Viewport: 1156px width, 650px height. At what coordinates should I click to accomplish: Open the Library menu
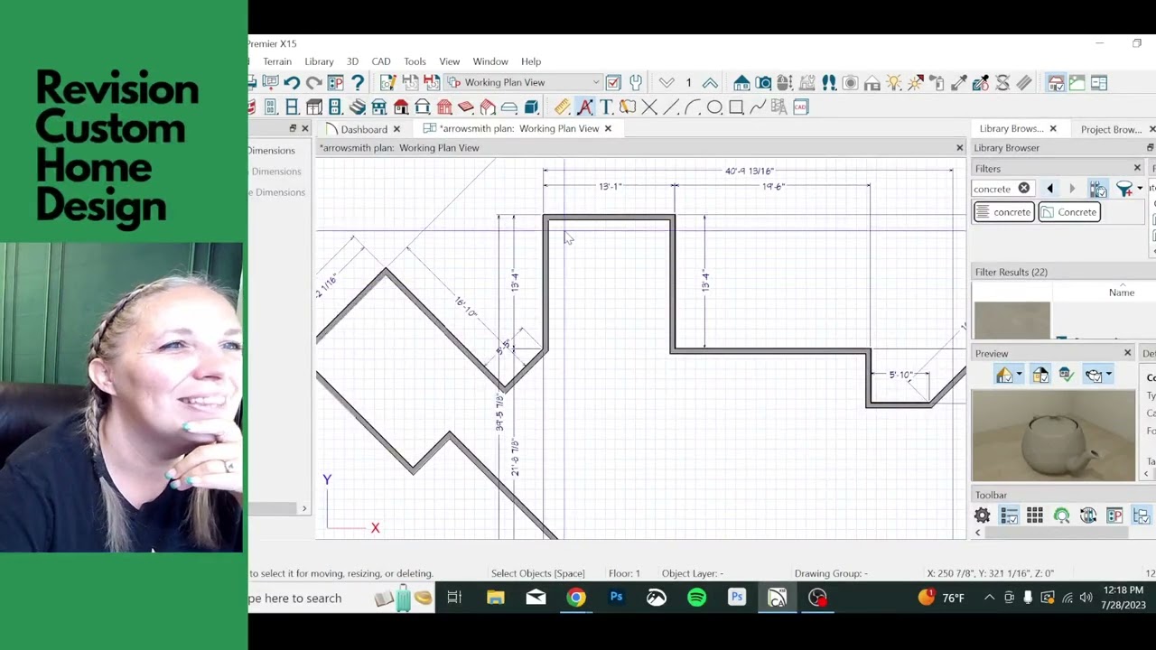click(319, 61)
